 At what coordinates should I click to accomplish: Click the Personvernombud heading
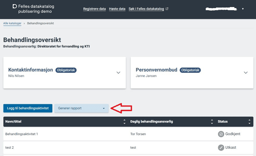click(157, 70)
